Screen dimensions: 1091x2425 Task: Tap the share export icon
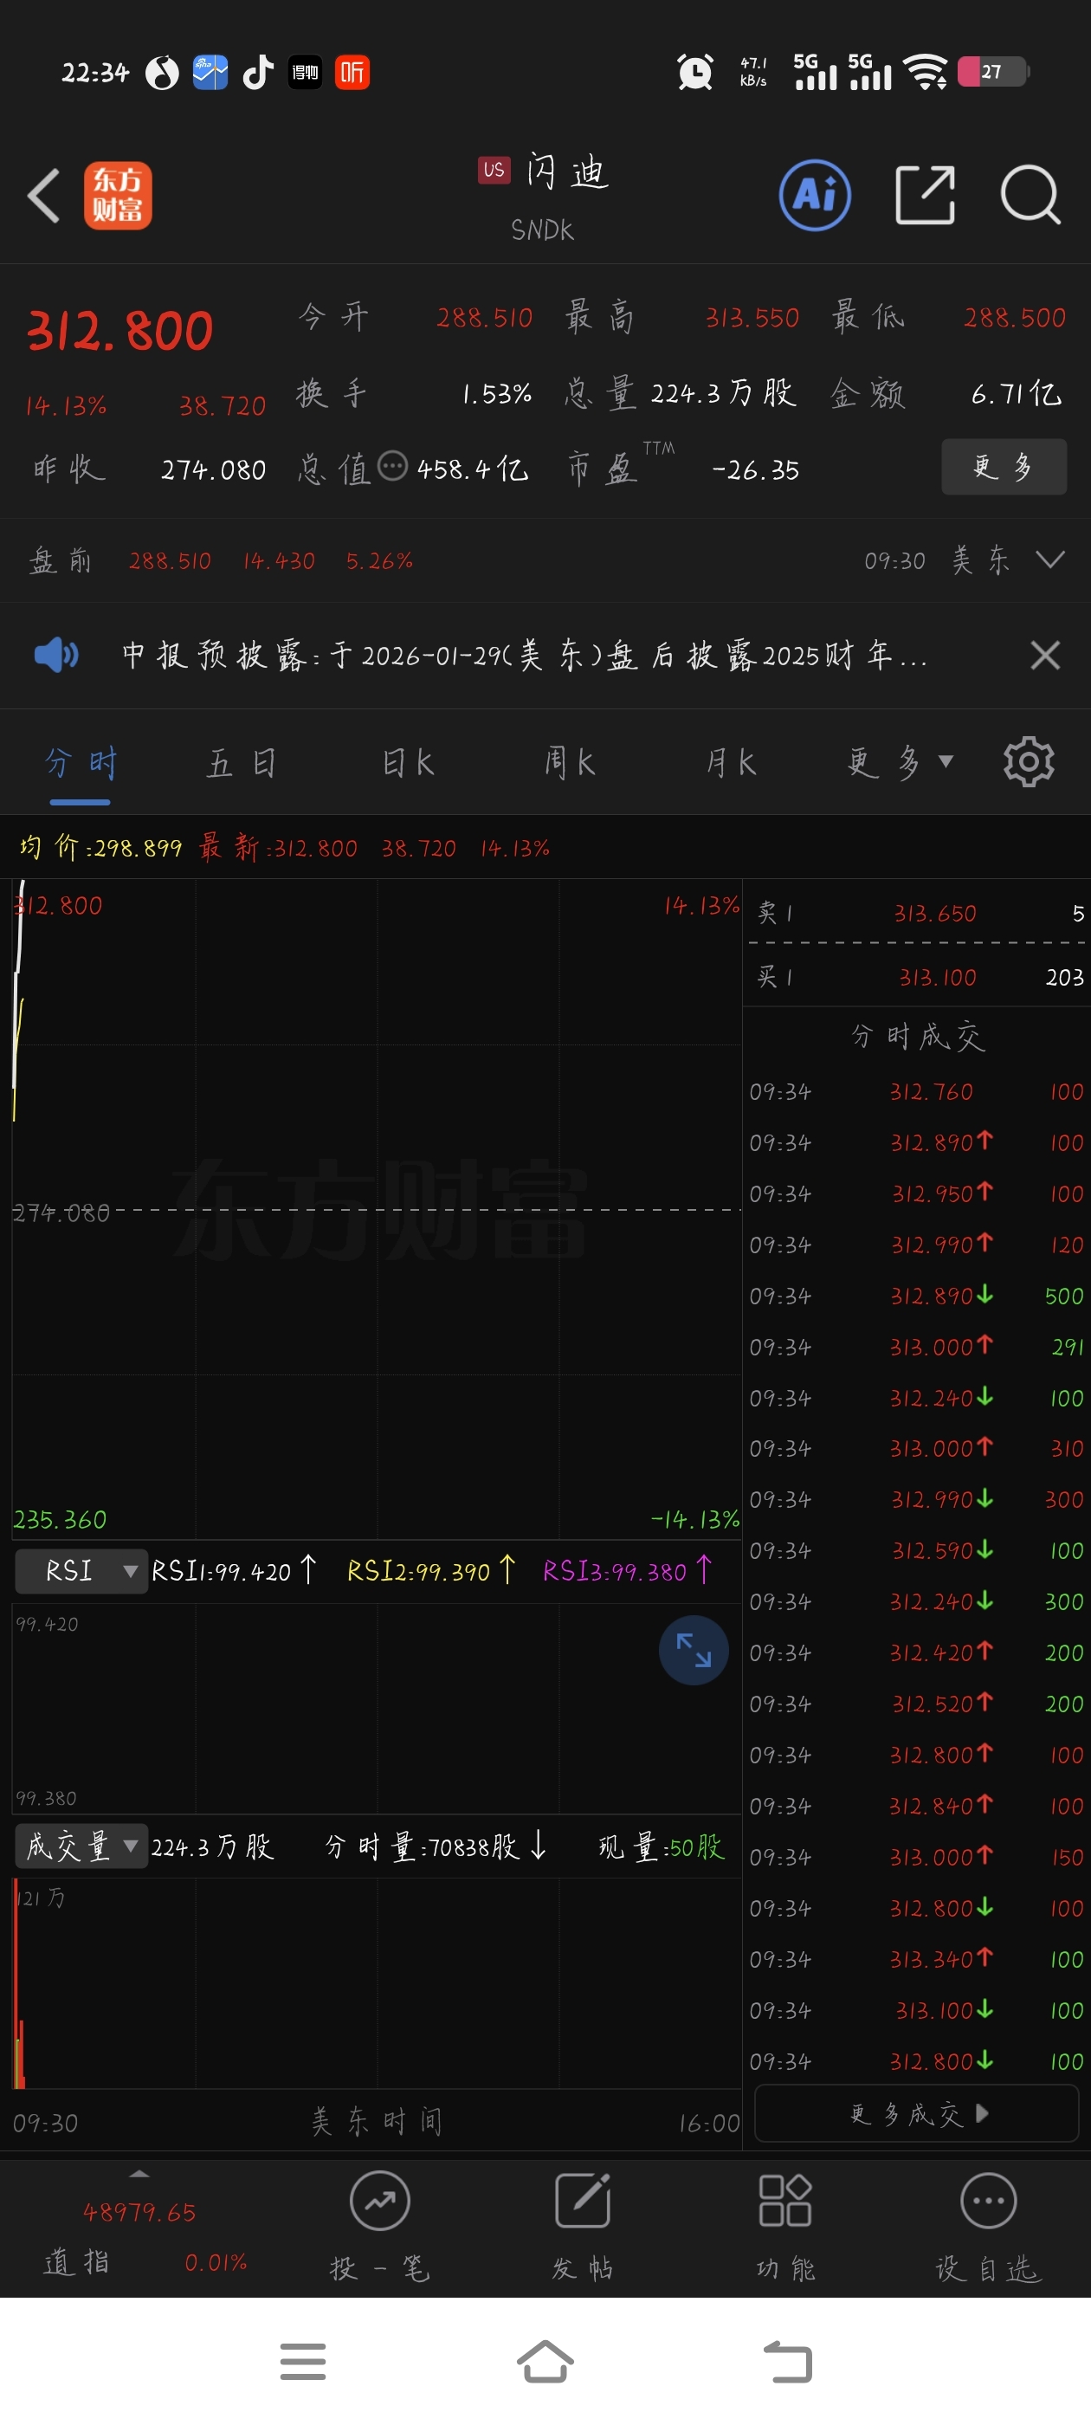tap(925, 195)
